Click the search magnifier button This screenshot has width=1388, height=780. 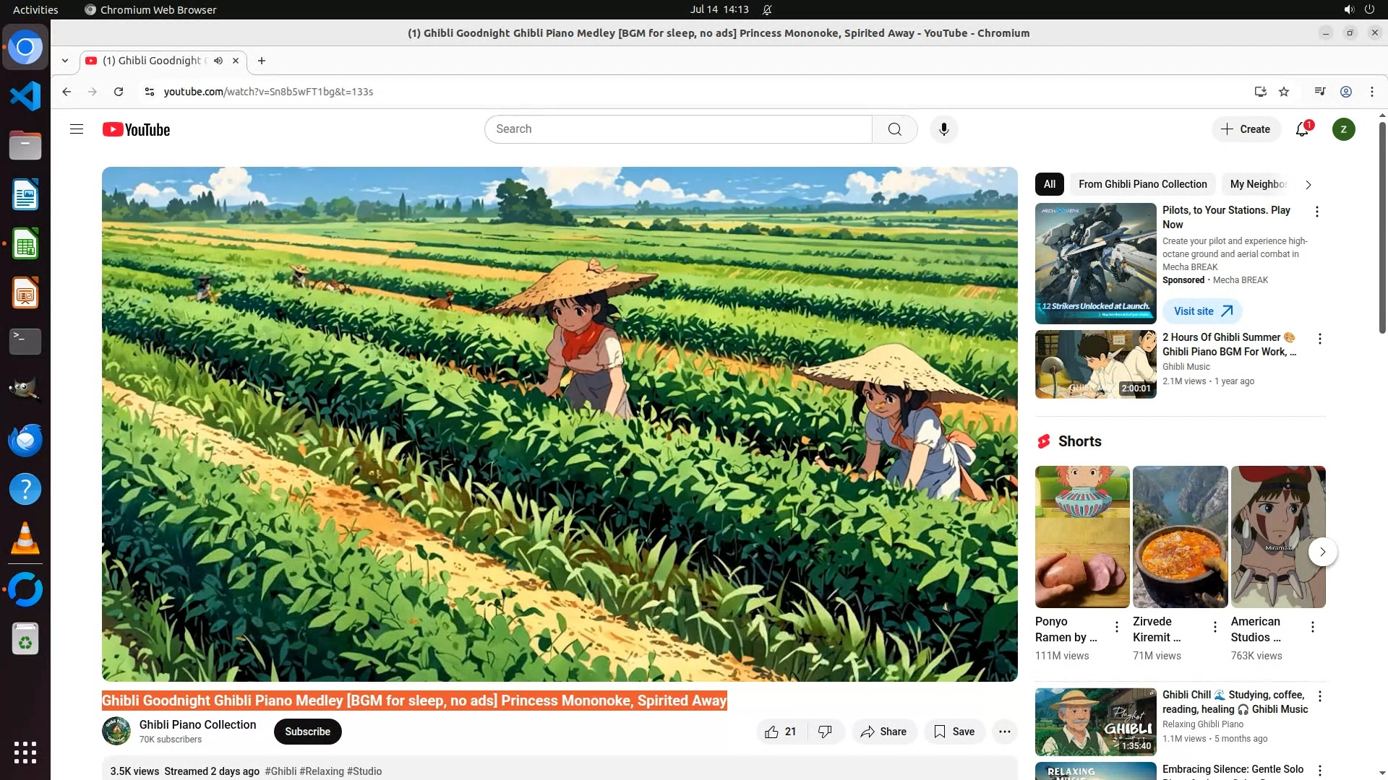pos(894,129)
